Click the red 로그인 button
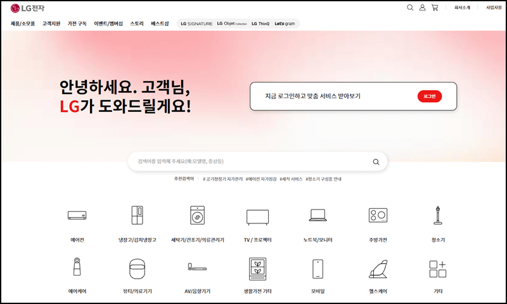 (x=430, y=96)
